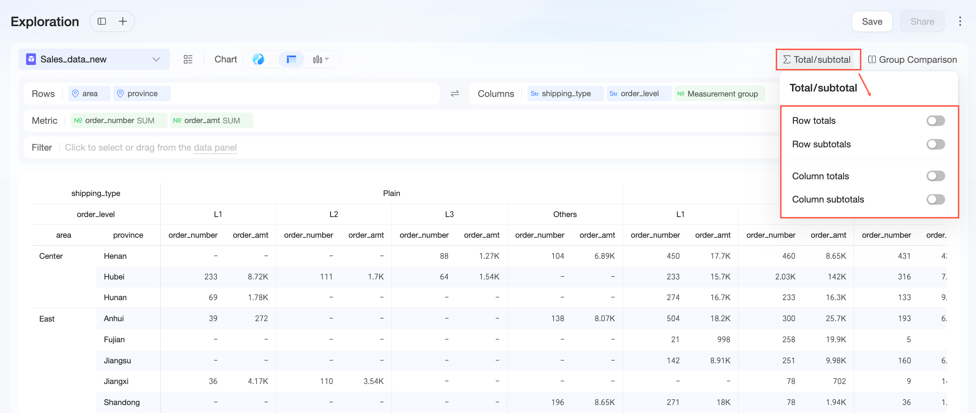Enable the Row totals switch
976x413 pixels.
pyautogui.click(x=935, y=120)
